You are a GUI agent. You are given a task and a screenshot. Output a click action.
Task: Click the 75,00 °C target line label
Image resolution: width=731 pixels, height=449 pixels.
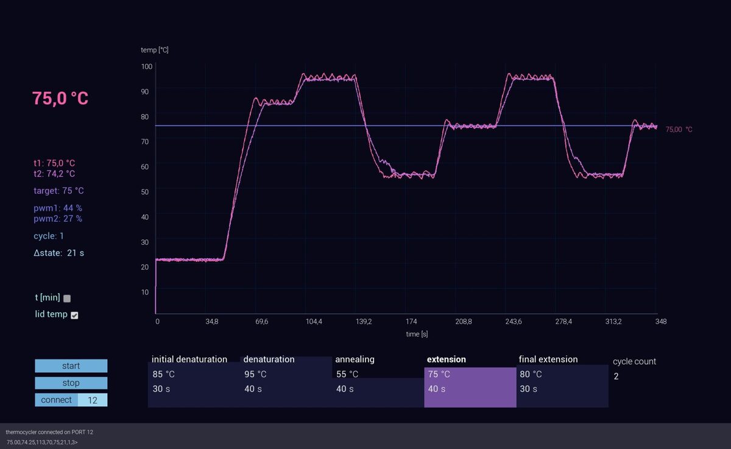[679, 130]
